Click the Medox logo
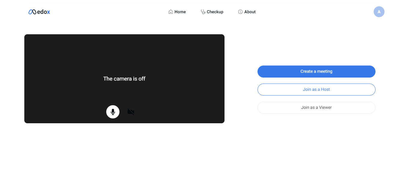This screenshot has width=410, height=196. tap(39, 12)
